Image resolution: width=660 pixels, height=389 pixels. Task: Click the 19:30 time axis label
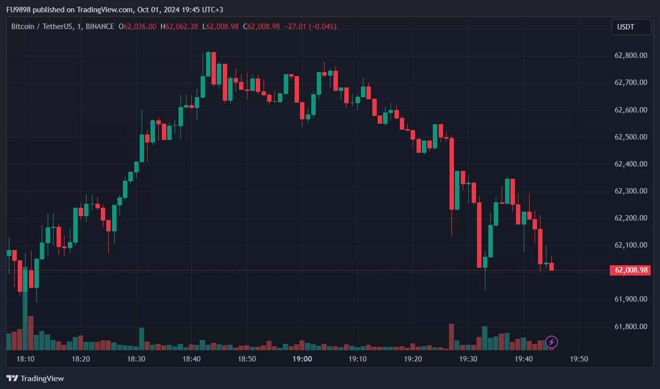468,359
